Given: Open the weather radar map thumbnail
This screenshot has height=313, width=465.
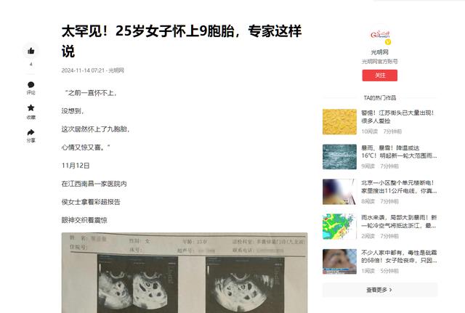Looking at the screenshot, I should (339, 227).
